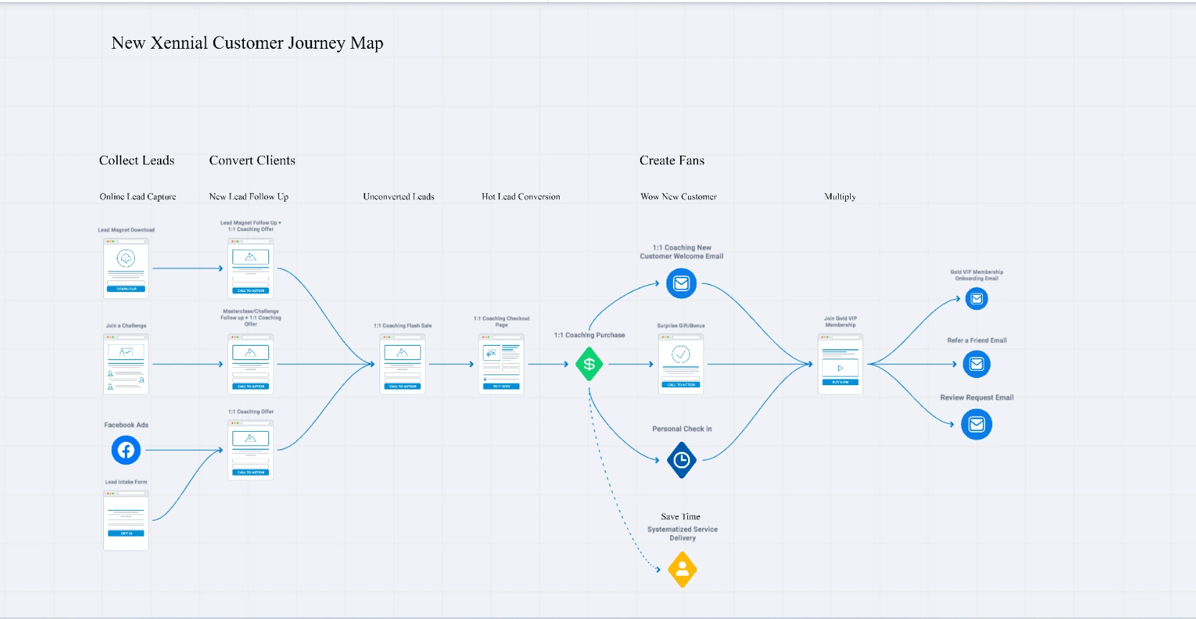Click the Join a Challenge page thumbnail

click(x=126, y=364)
